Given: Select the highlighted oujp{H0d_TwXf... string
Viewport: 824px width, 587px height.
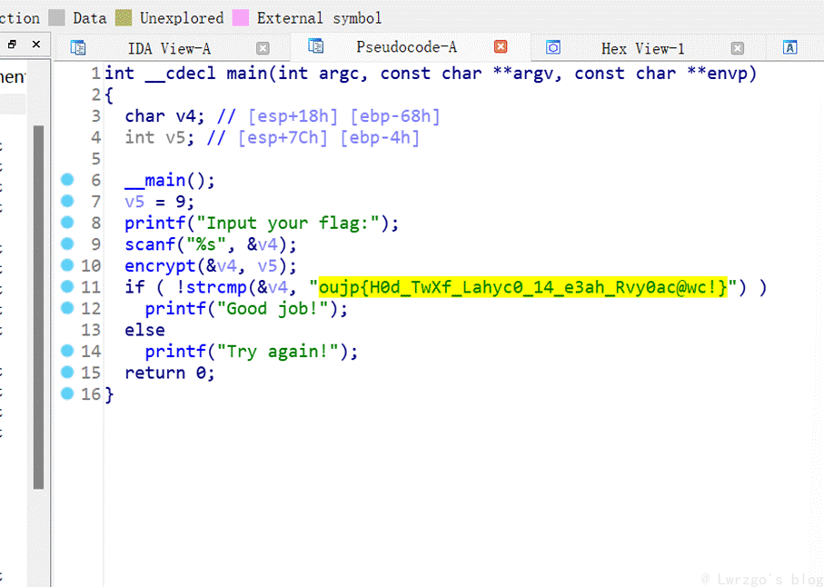Looking at the screenshot, I should pyautogui.click(x=523, y=287).
